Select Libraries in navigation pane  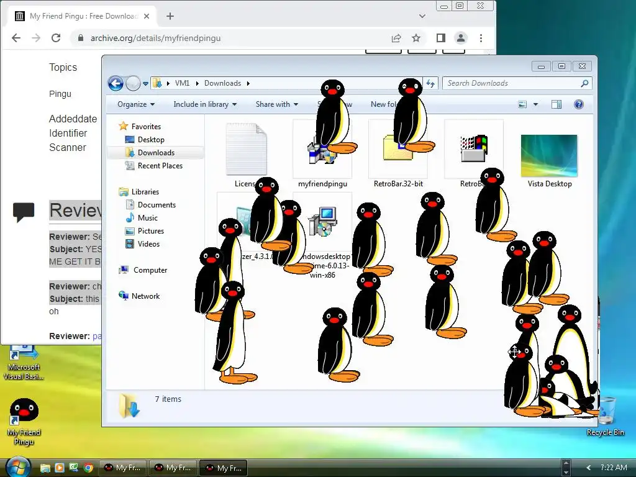[x=139, y=192]
